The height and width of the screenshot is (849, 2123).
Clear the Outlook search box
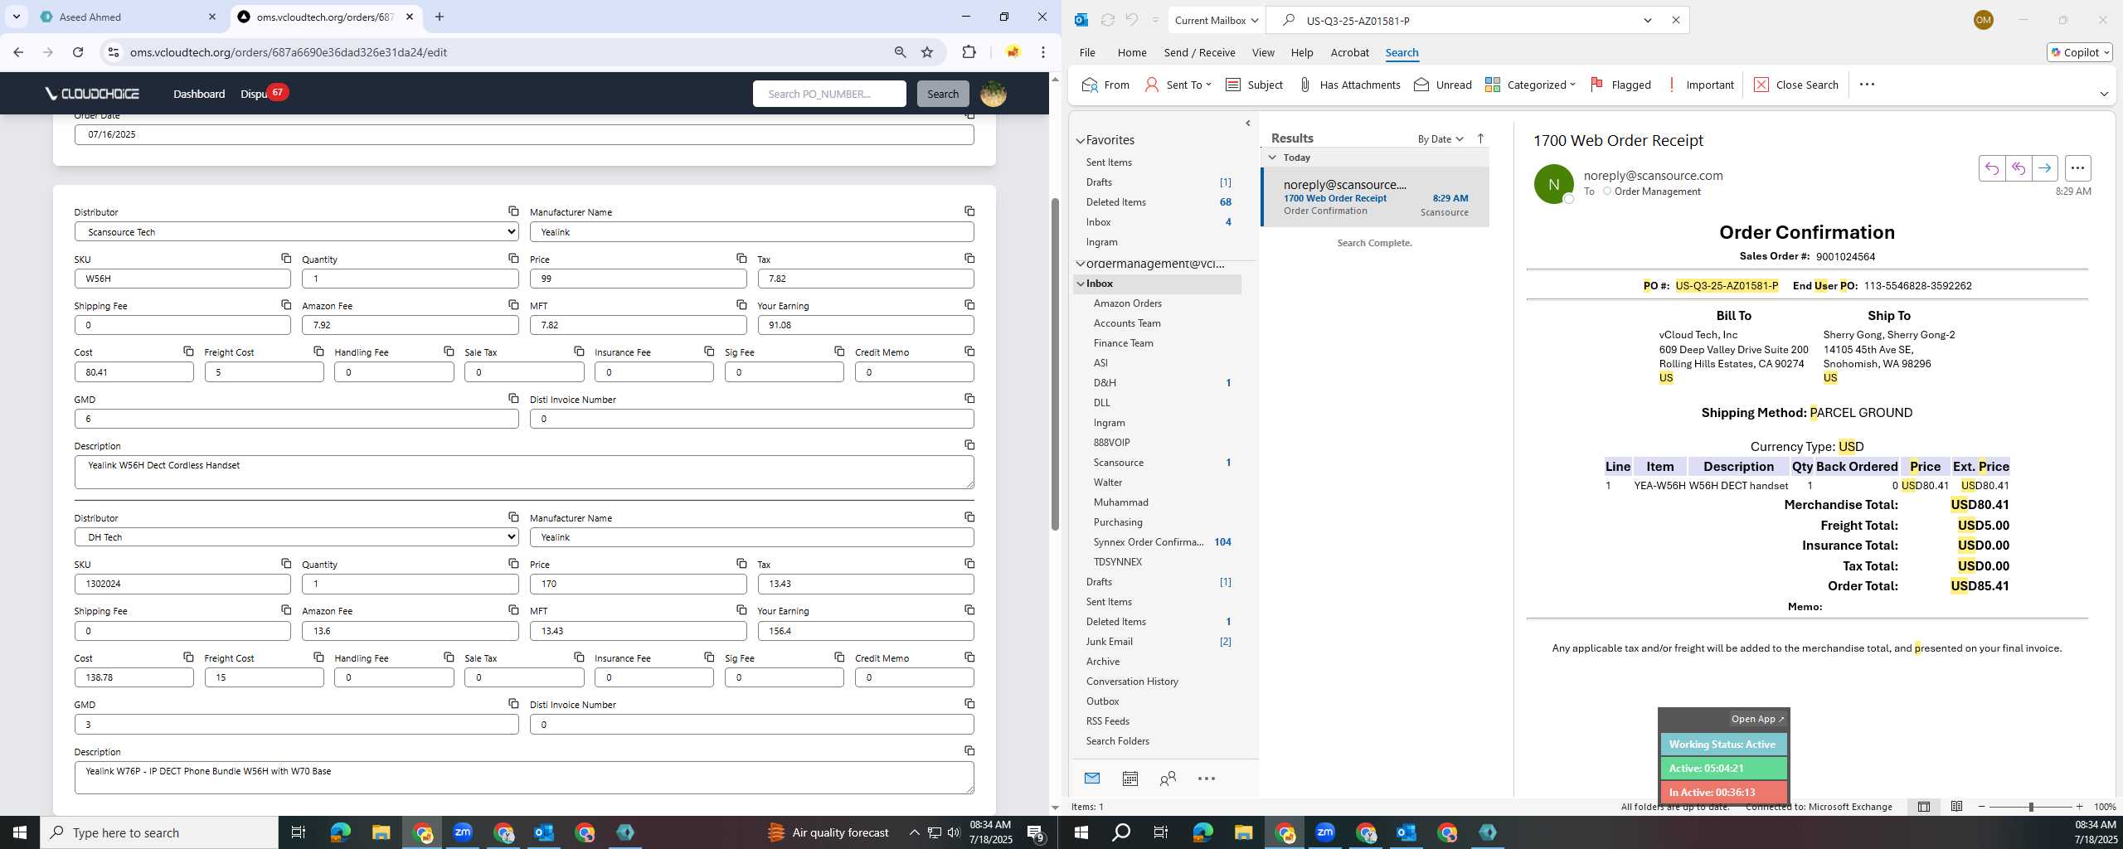pos(1675,20)
